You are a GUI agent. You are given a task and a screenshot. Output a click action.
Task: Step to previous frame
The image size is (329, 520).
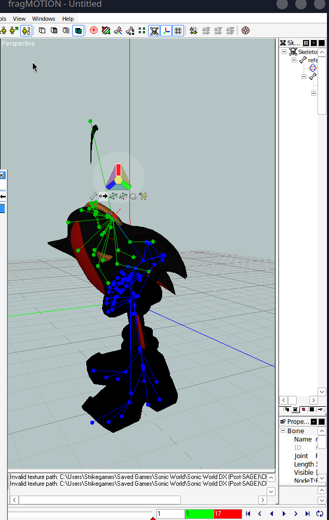(x=260, y=514)
